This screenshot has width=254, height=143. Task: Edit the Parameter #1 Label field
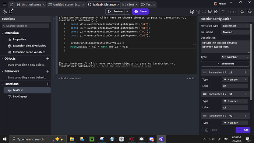coord(235,86)
